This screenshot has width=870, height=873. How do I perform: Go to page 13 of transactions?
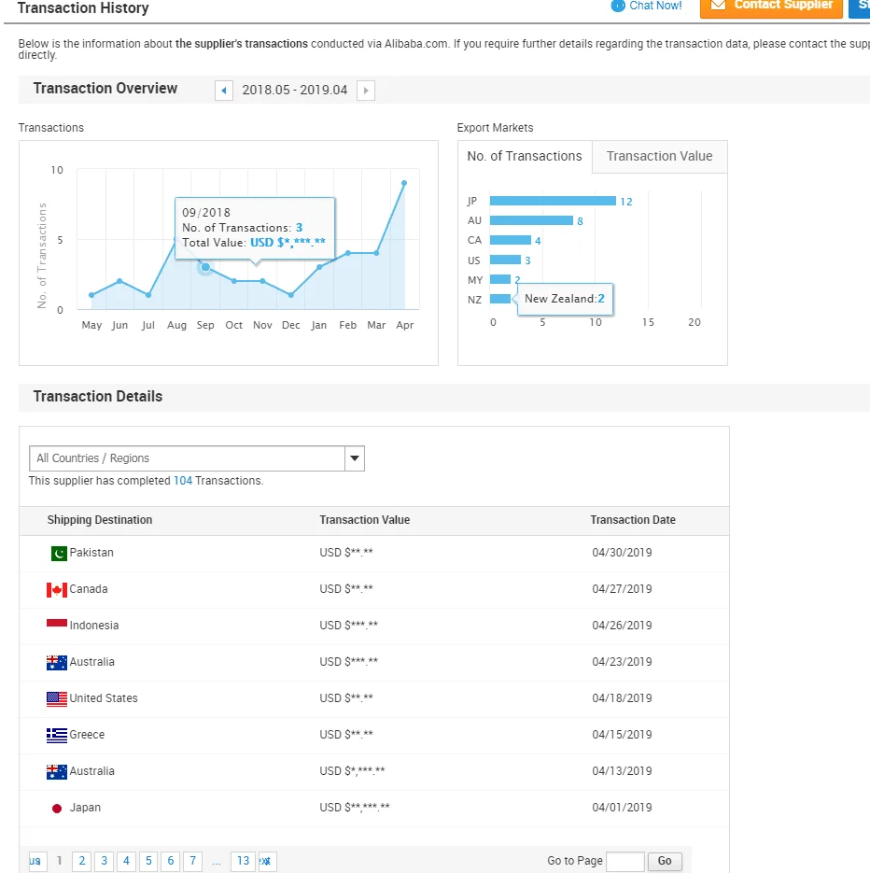click(243, 861)
